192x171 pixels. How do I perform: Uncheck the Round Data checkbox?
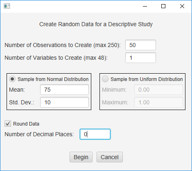(x=8, y=124)
